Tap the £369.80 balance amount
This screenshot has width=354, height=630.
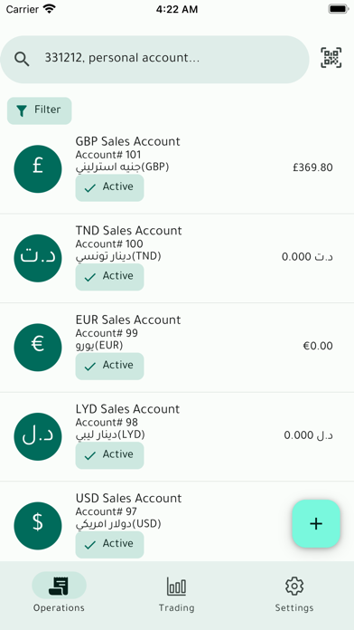(x=312, y=167)
